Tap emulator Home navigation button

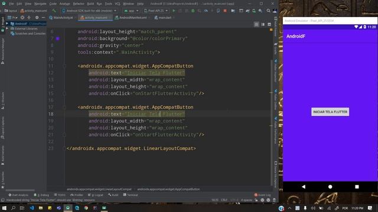click(x=330, y=187)
